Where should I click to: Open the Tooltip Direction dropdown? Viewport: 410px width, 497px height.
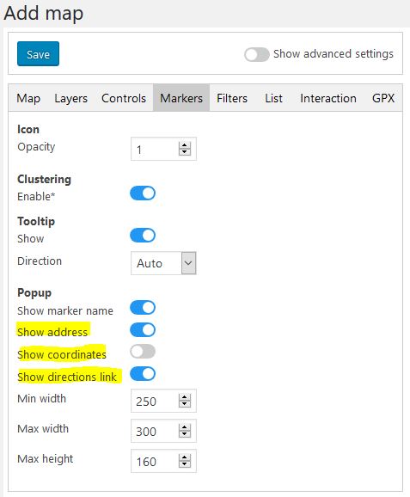(x=163, y=263)
